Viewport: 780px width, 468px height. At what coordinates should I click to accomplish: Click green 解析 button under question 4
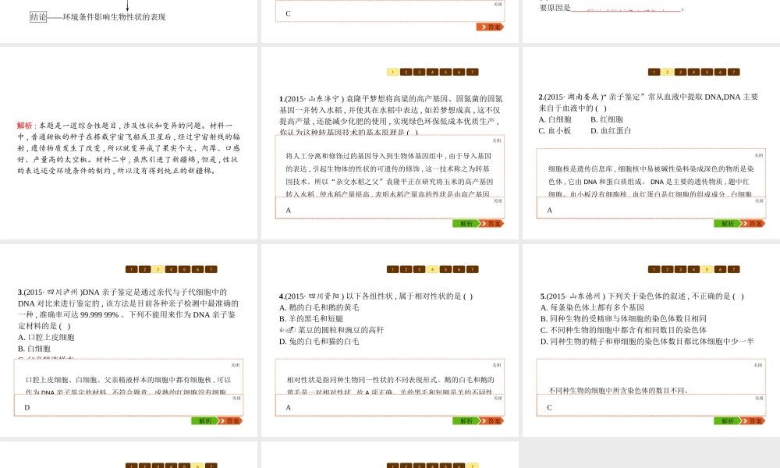click(x=466, y=421)
